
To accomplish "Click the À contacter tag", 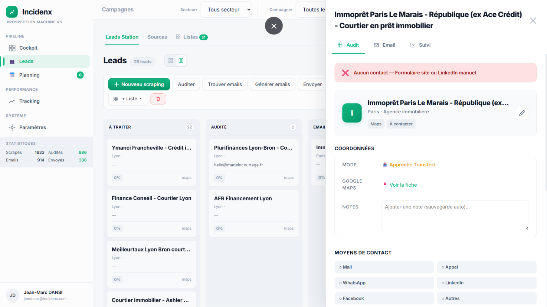I will (401, 124).
